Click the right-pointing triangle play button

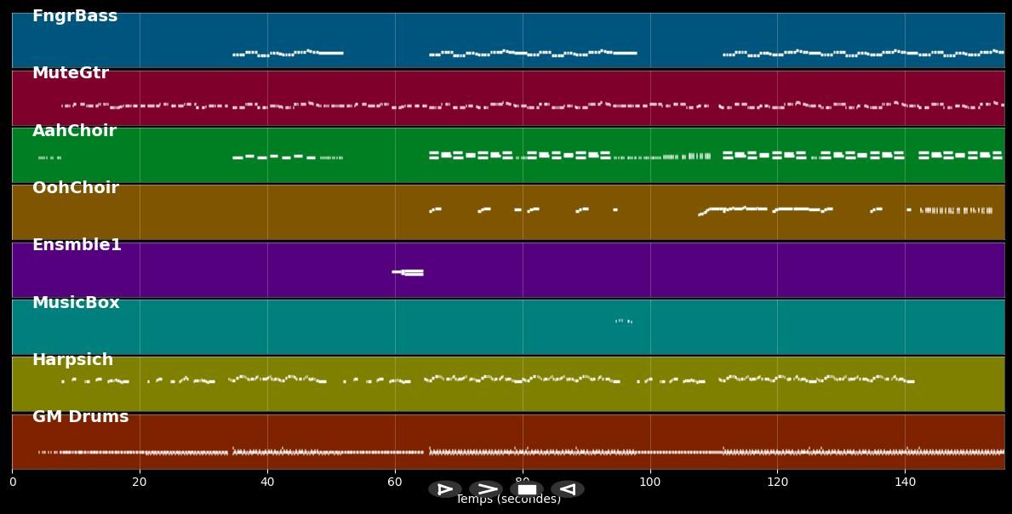444,489
